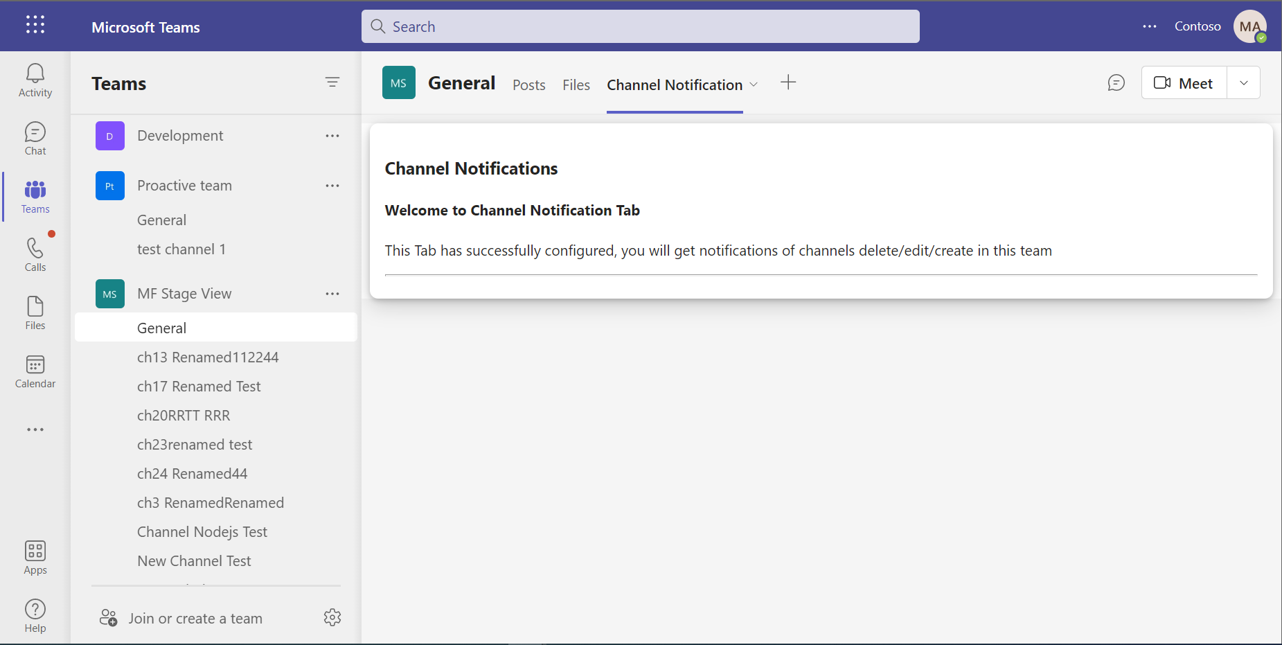1282x645 pixels.
Task: Click the Development team avatar
Action: 110,136
